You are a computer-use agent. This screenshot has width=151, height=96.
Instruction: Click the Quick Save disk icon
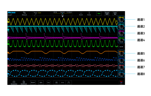[24, 82]
